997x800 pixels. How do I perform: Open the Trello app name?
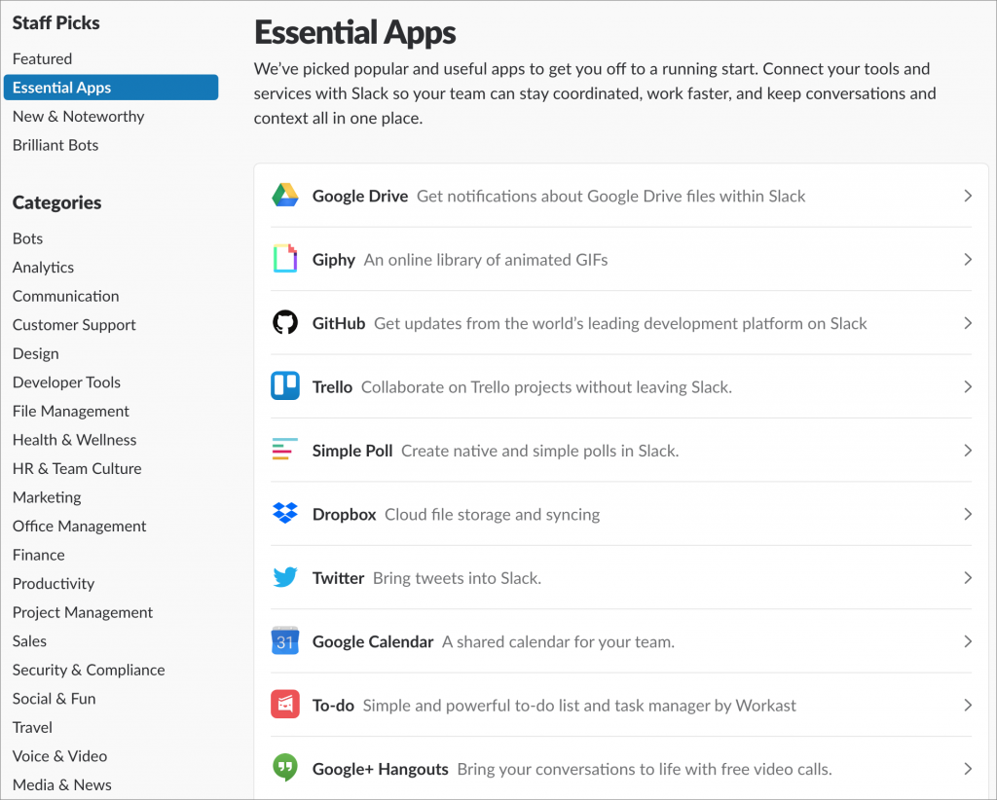tap(332, 387)
